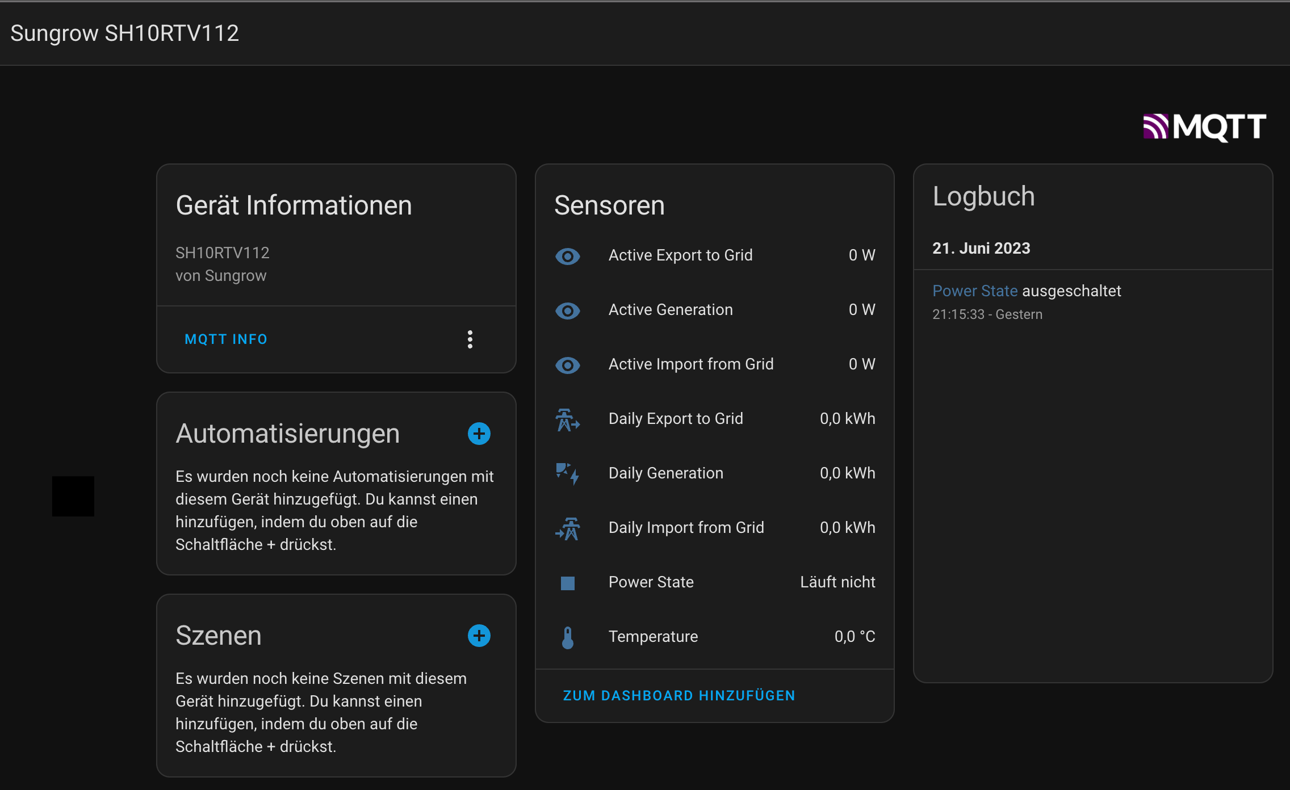Click ZUM DASHBOARD HINZUFÜGEN
Screen dimensions: 1290x790
point(679,695)
